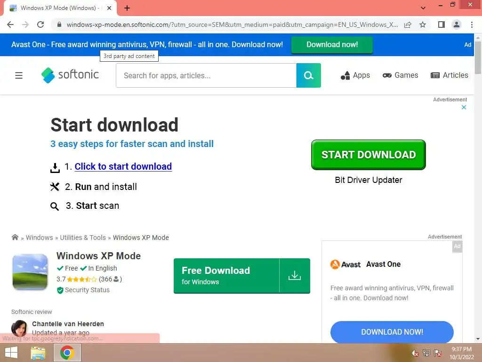Click the Avast One ad logo
This screenshot has height=362, width=482.
click(x=345, y=264)
